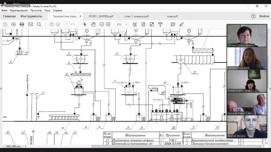Send file by email envelope icon
Screen dimensions: 271x152
pyautogui.click(x=30, y=24)
